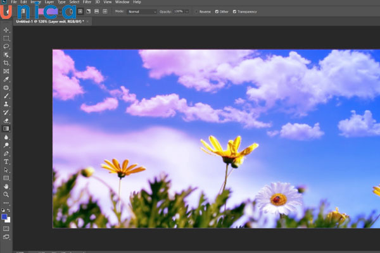The width and height of the screenshot is (380, 253).
Task: Open the Window menu
Action: pyautogui.click(x=121, y=3)
